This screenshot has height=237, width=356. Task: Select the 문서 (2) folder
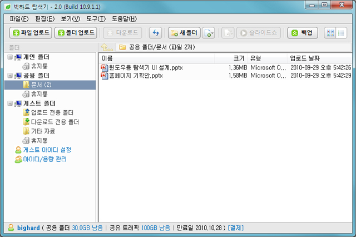50,85
